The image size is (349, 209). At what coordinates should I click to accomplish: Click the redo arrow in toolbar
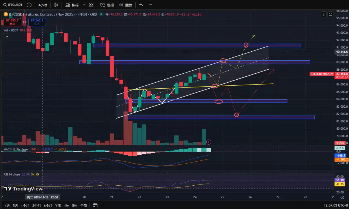point(150,5)
